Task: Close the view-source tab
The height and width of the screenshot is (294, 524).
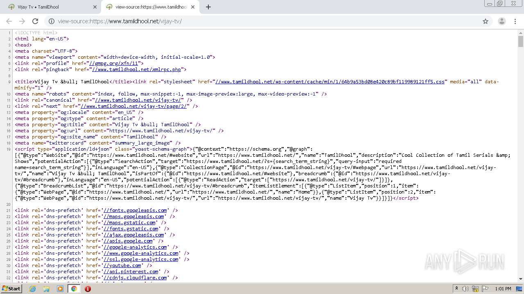Action: (193, 7)
